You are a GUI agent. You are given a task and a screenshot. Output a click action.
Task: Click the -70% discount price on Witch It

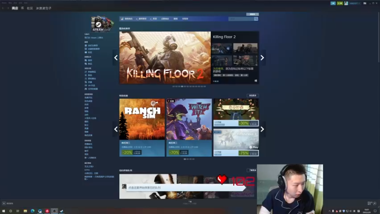pos(179,152)
